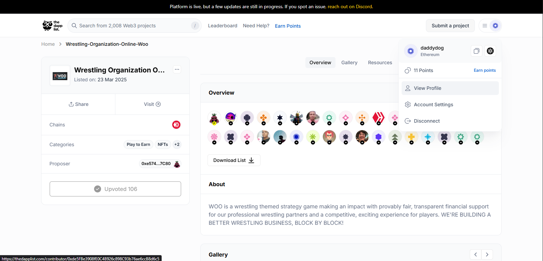Click the purple blob upvoter avatar
This screenshot has height=261, width=543.
[x=379, y=137]
